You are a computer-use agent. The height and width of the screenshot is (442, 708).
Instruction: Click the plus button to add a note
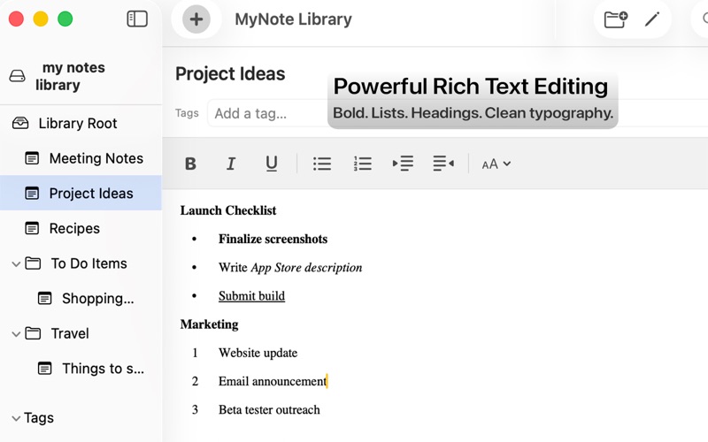(x=196, y=19)
